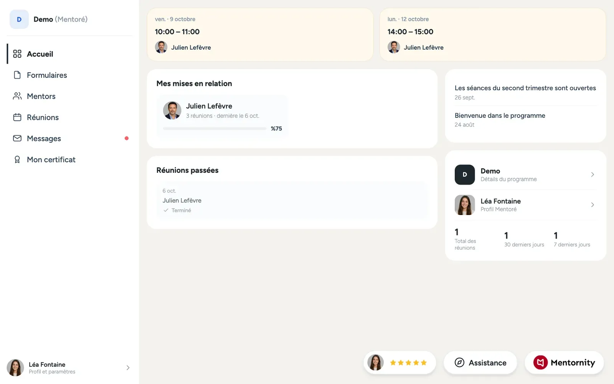Click Léa Fontaine's avatar in the rating pill

376,362
